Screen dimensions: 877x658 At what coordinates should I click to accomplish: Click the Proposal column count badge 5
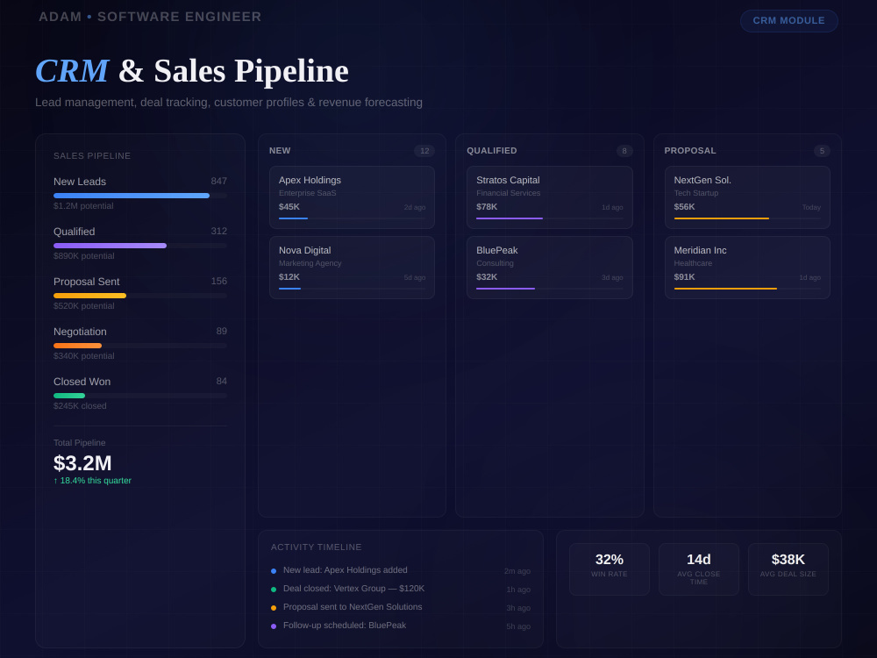822,151
